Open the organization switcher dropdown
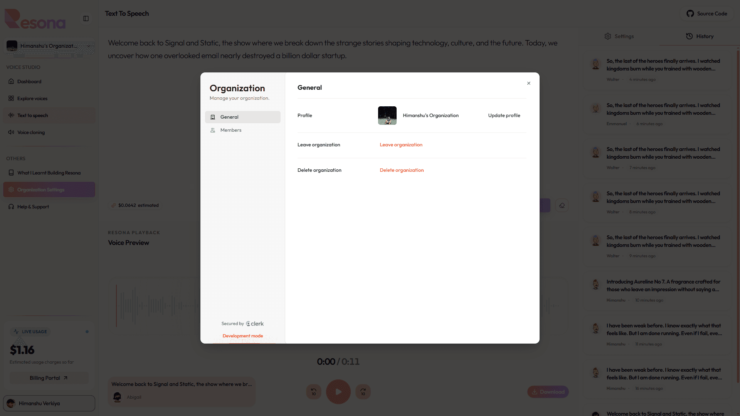Screen dimensions: 740x416 coord(49,46)
